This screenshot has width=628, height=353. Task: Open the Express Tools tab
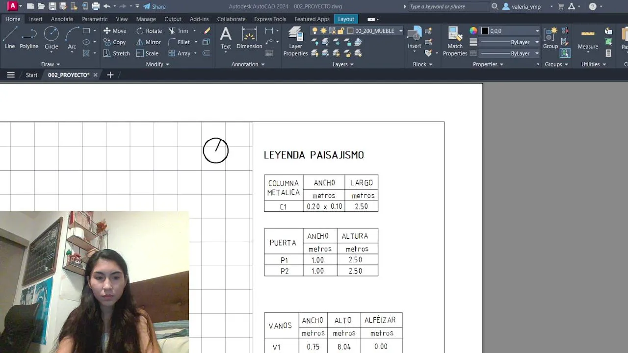(x=270, y=19)
